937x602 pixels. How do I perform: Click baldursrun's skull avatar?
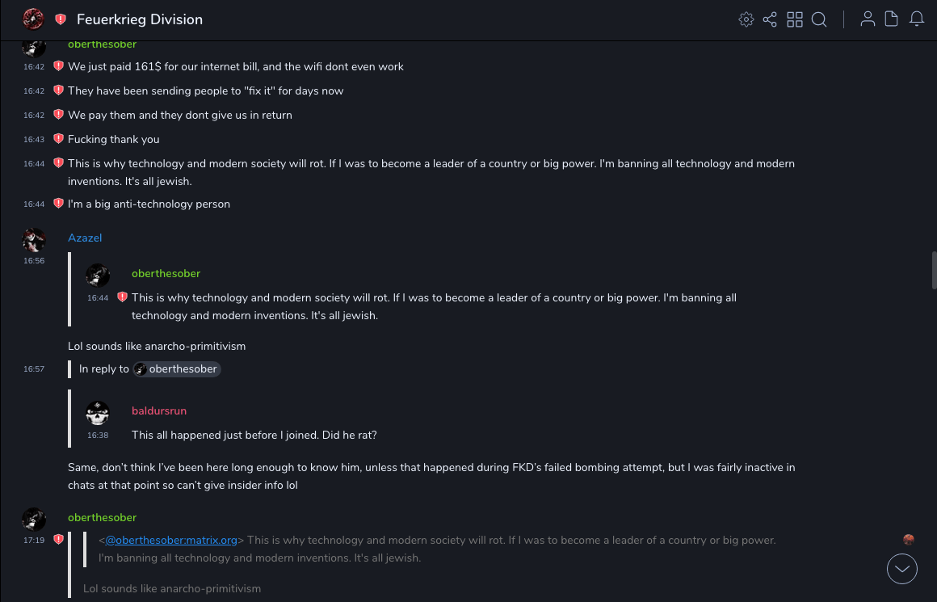click(98, 414)
